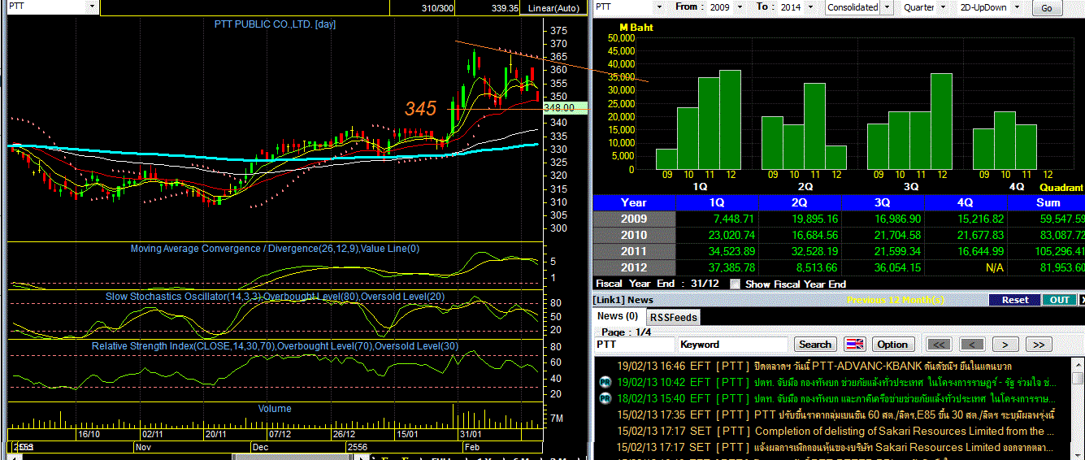Click the 339.35 value in chart header
Screen dimensions: 1085x460
pyautogui.click(x=505, y=7)
